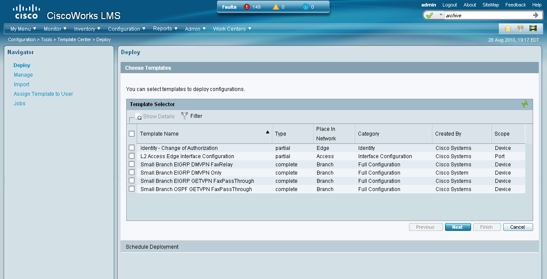Click the Small Branch OSPF GETVPN FaxPassThrough name

196,189
